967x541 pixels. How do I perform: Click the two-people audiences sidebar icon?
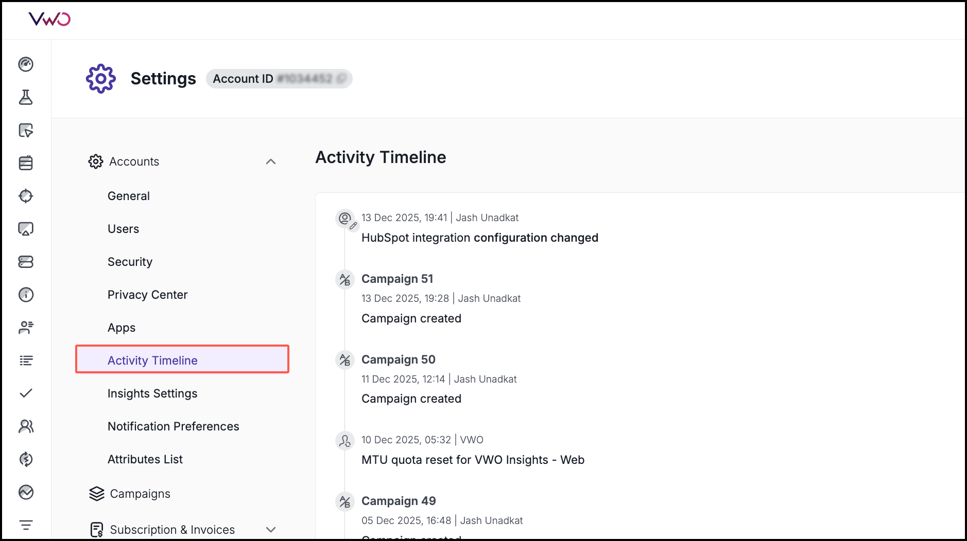(26, 426)
